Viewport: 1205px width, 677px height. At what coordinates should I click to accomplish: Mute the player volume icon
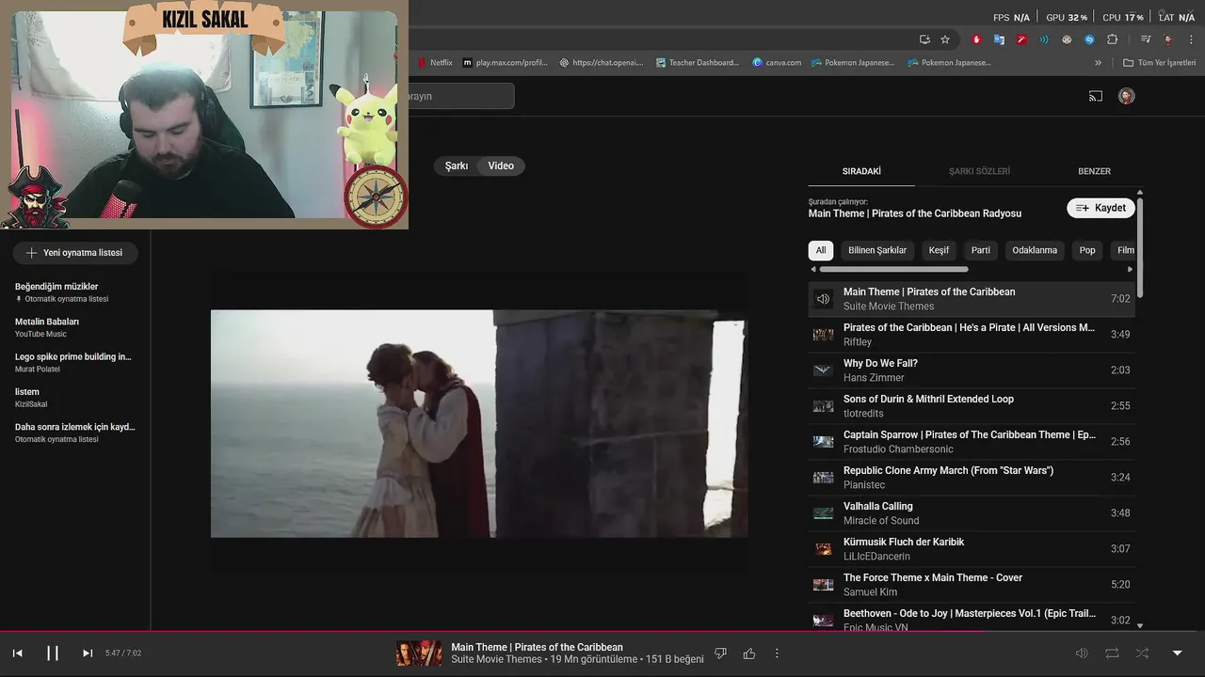pyautogui.click(x=1082, y=653)
